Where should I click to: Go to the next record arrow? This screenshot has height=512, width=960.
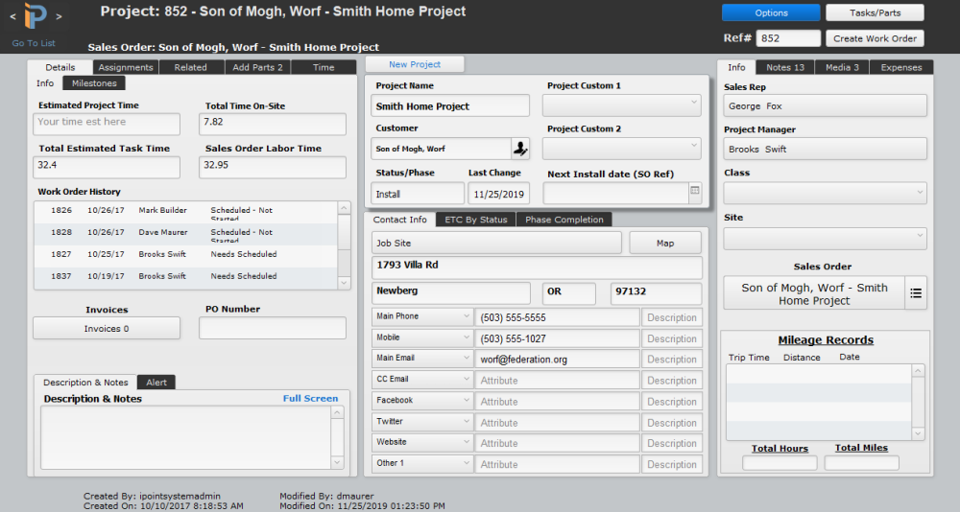[59, 16]
